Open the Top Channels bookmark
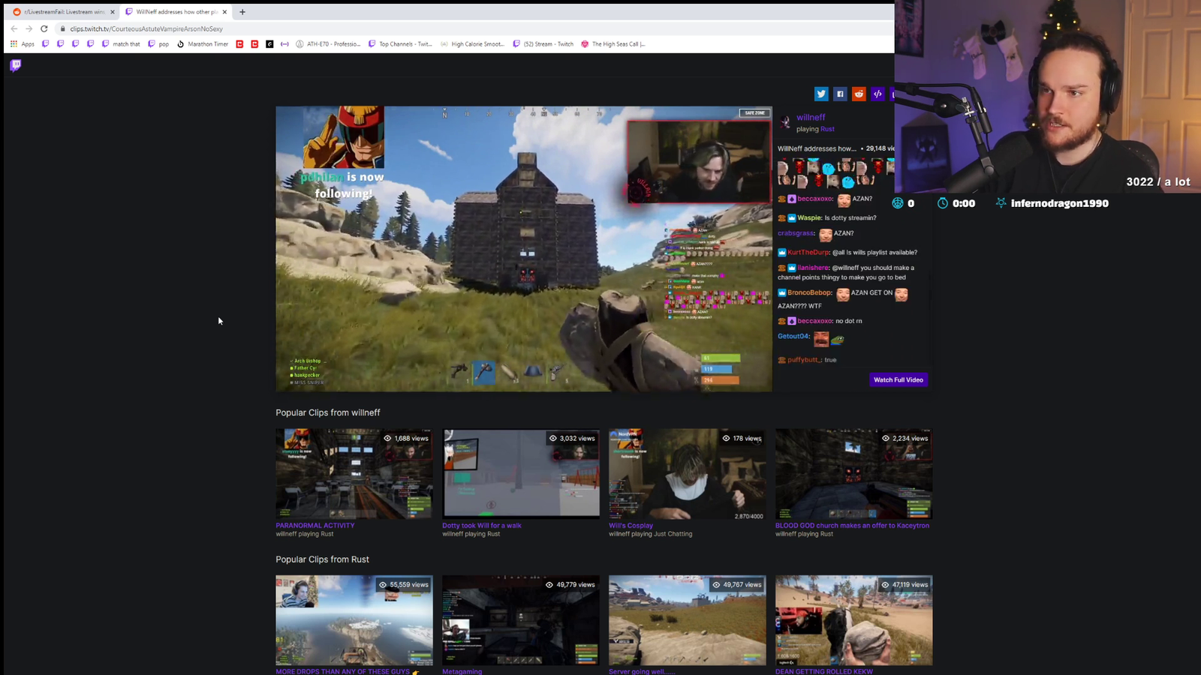This screenshot has width=1201, height=675. click(x=400, y=44)
